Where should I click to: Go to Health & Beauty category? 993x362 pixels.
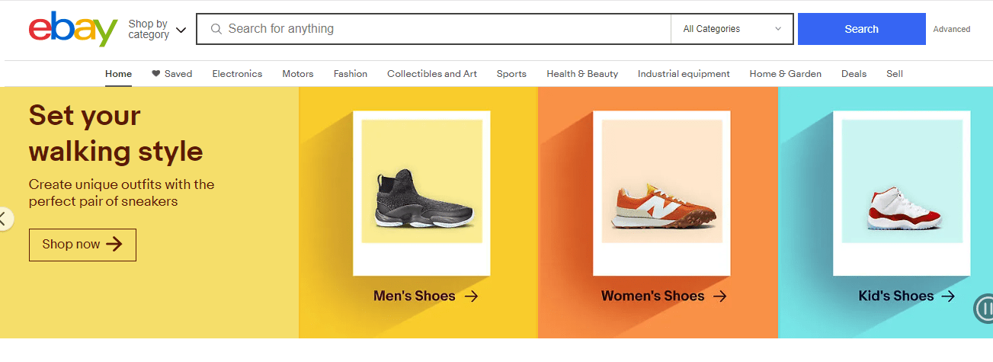tap(582, 74)
